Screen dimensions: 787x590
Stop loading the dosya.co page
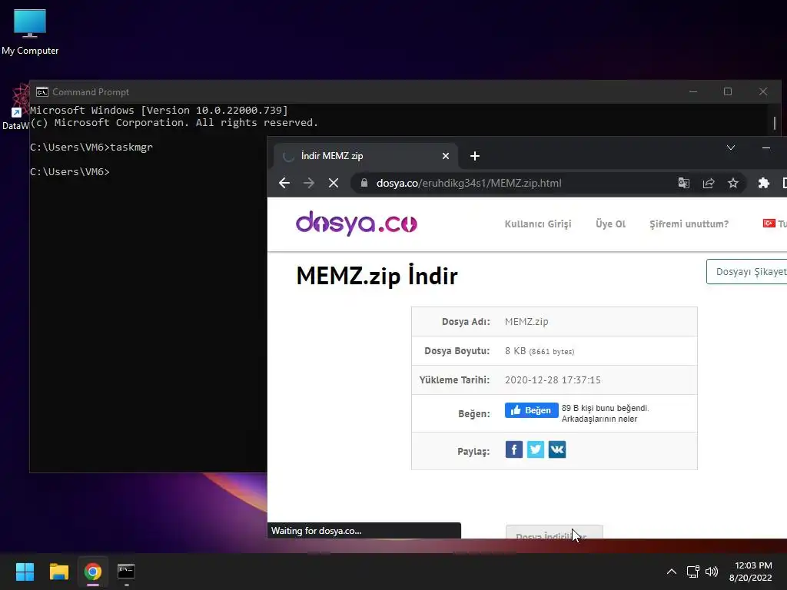tap(334, 183)
